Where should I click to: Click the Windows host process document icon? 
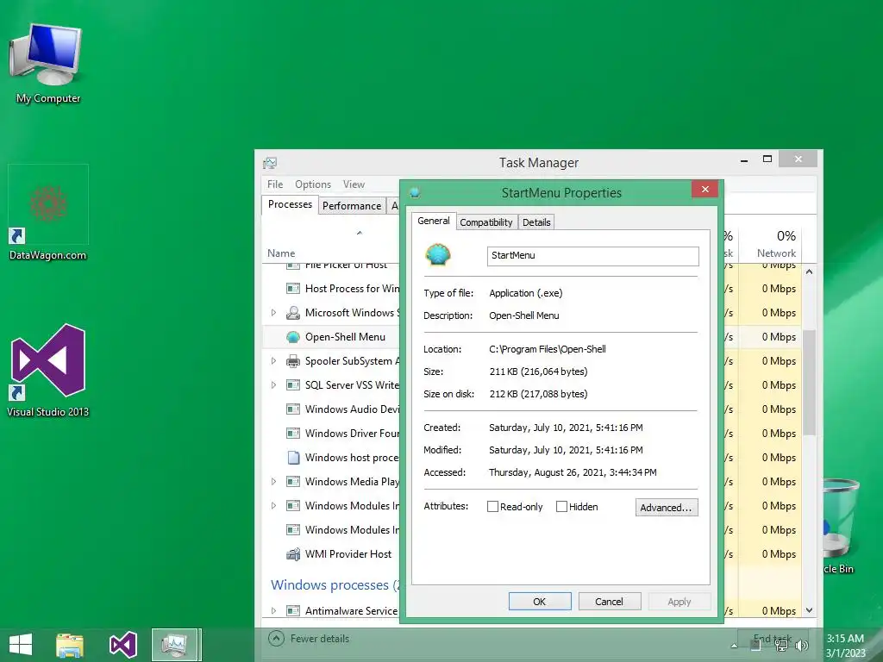293,457
